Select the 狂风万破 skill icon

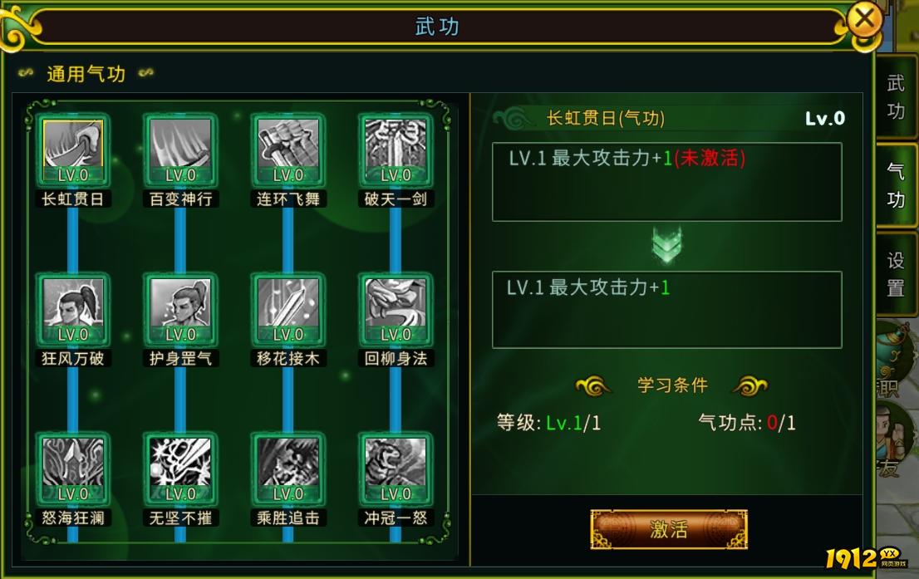(x=72, y=310)
